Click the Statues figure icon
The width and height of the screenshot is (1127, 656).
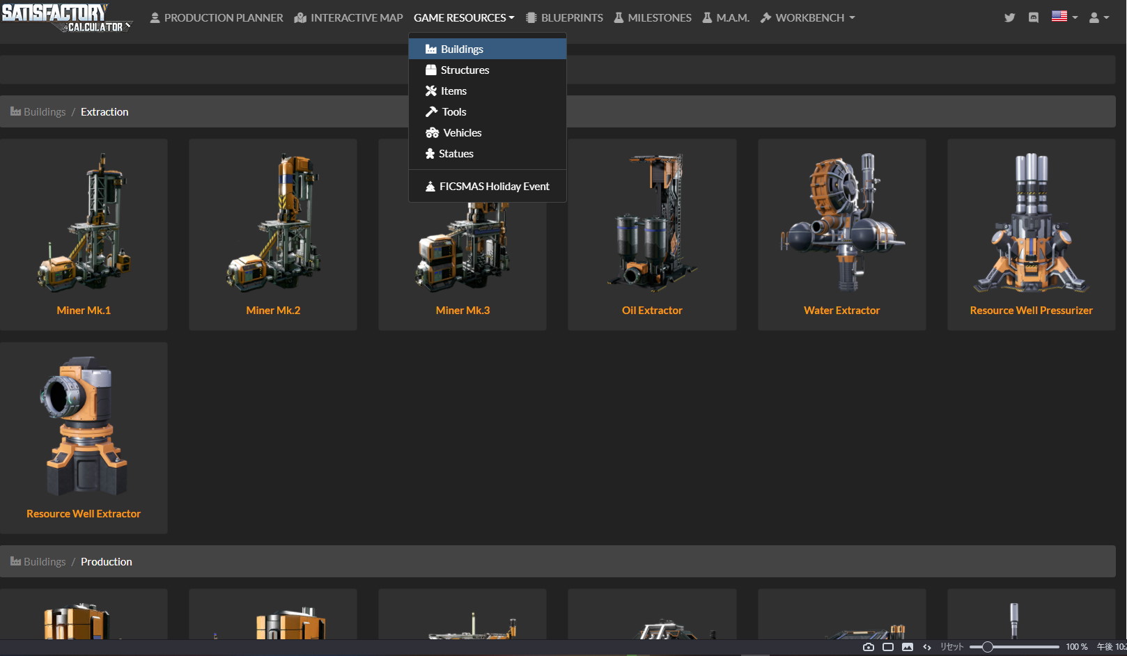point(430,153)
